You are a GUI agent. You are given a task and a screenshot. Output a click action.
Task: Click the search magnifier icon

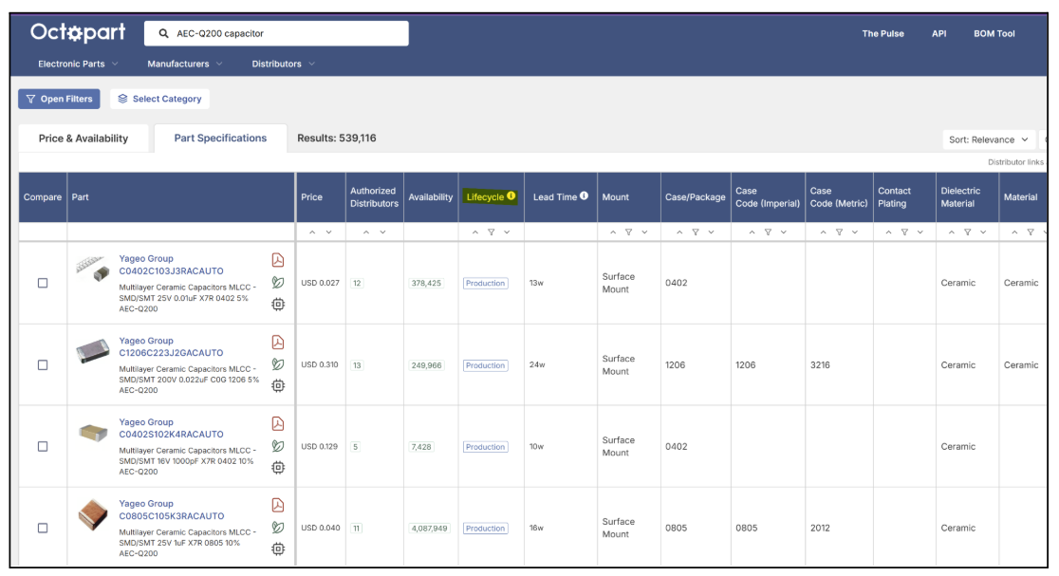coord(163,33)
